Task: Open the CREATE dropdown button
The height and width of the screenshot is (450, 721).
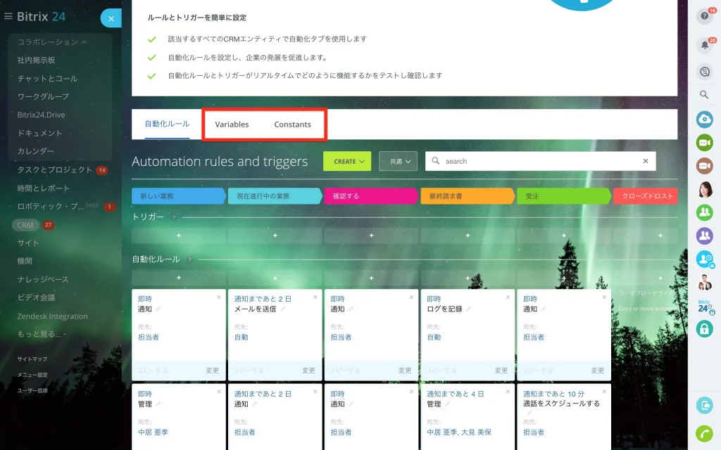Action: click(x=347, y=161)
